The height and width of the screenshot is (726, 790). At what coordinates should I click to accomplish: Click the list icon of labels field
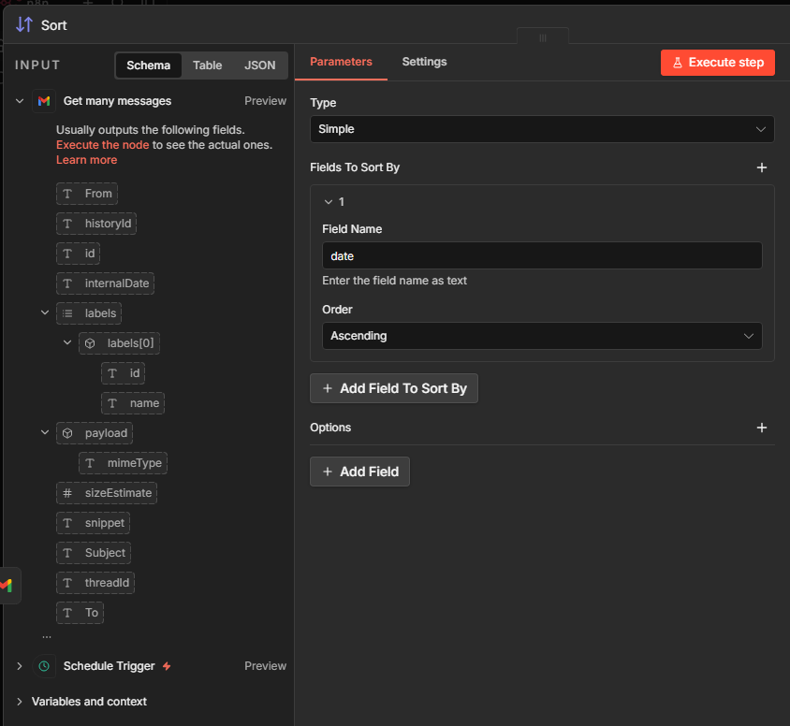click(67, 313)
